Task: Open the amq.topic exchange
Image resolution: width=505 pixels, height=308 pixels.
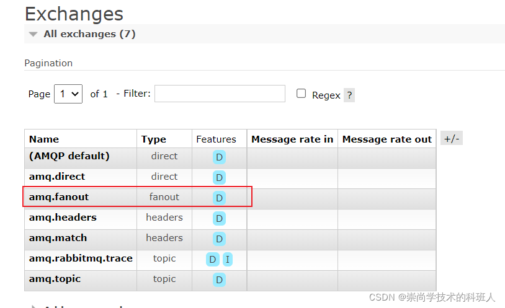Action: (55, 279)
